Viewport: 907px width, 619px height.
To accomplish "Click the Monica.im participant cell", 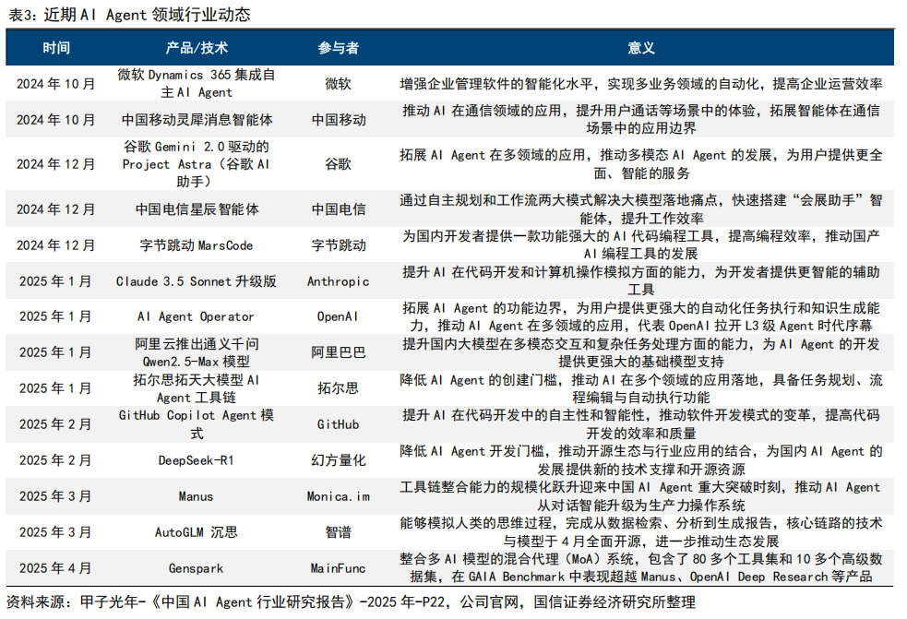I will coord(339,496).
